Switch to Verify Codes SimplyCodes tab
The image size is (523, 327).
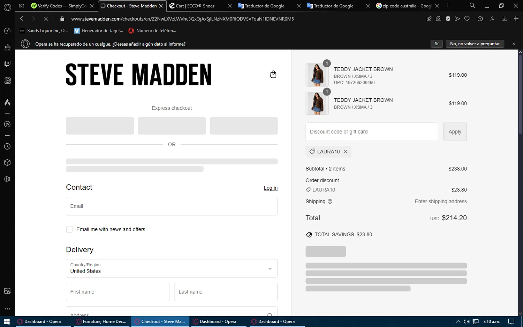coord(62,6)
